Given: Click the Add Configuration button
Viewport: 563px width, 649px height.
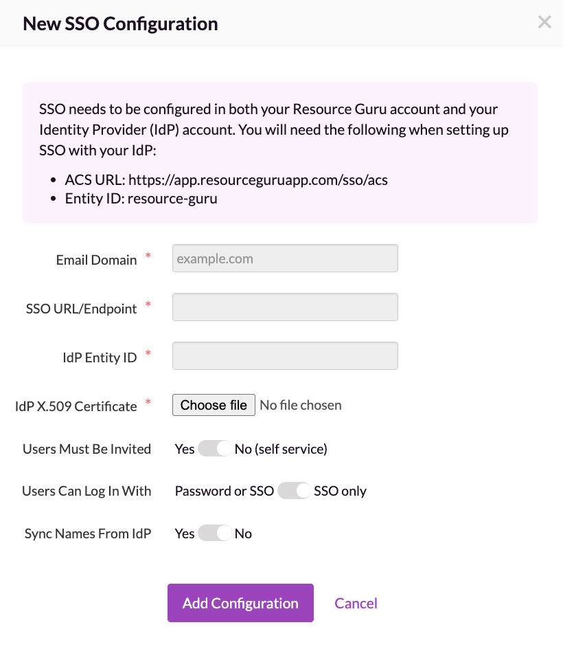Looking at the screenshot, I should [x=240, y=603].
